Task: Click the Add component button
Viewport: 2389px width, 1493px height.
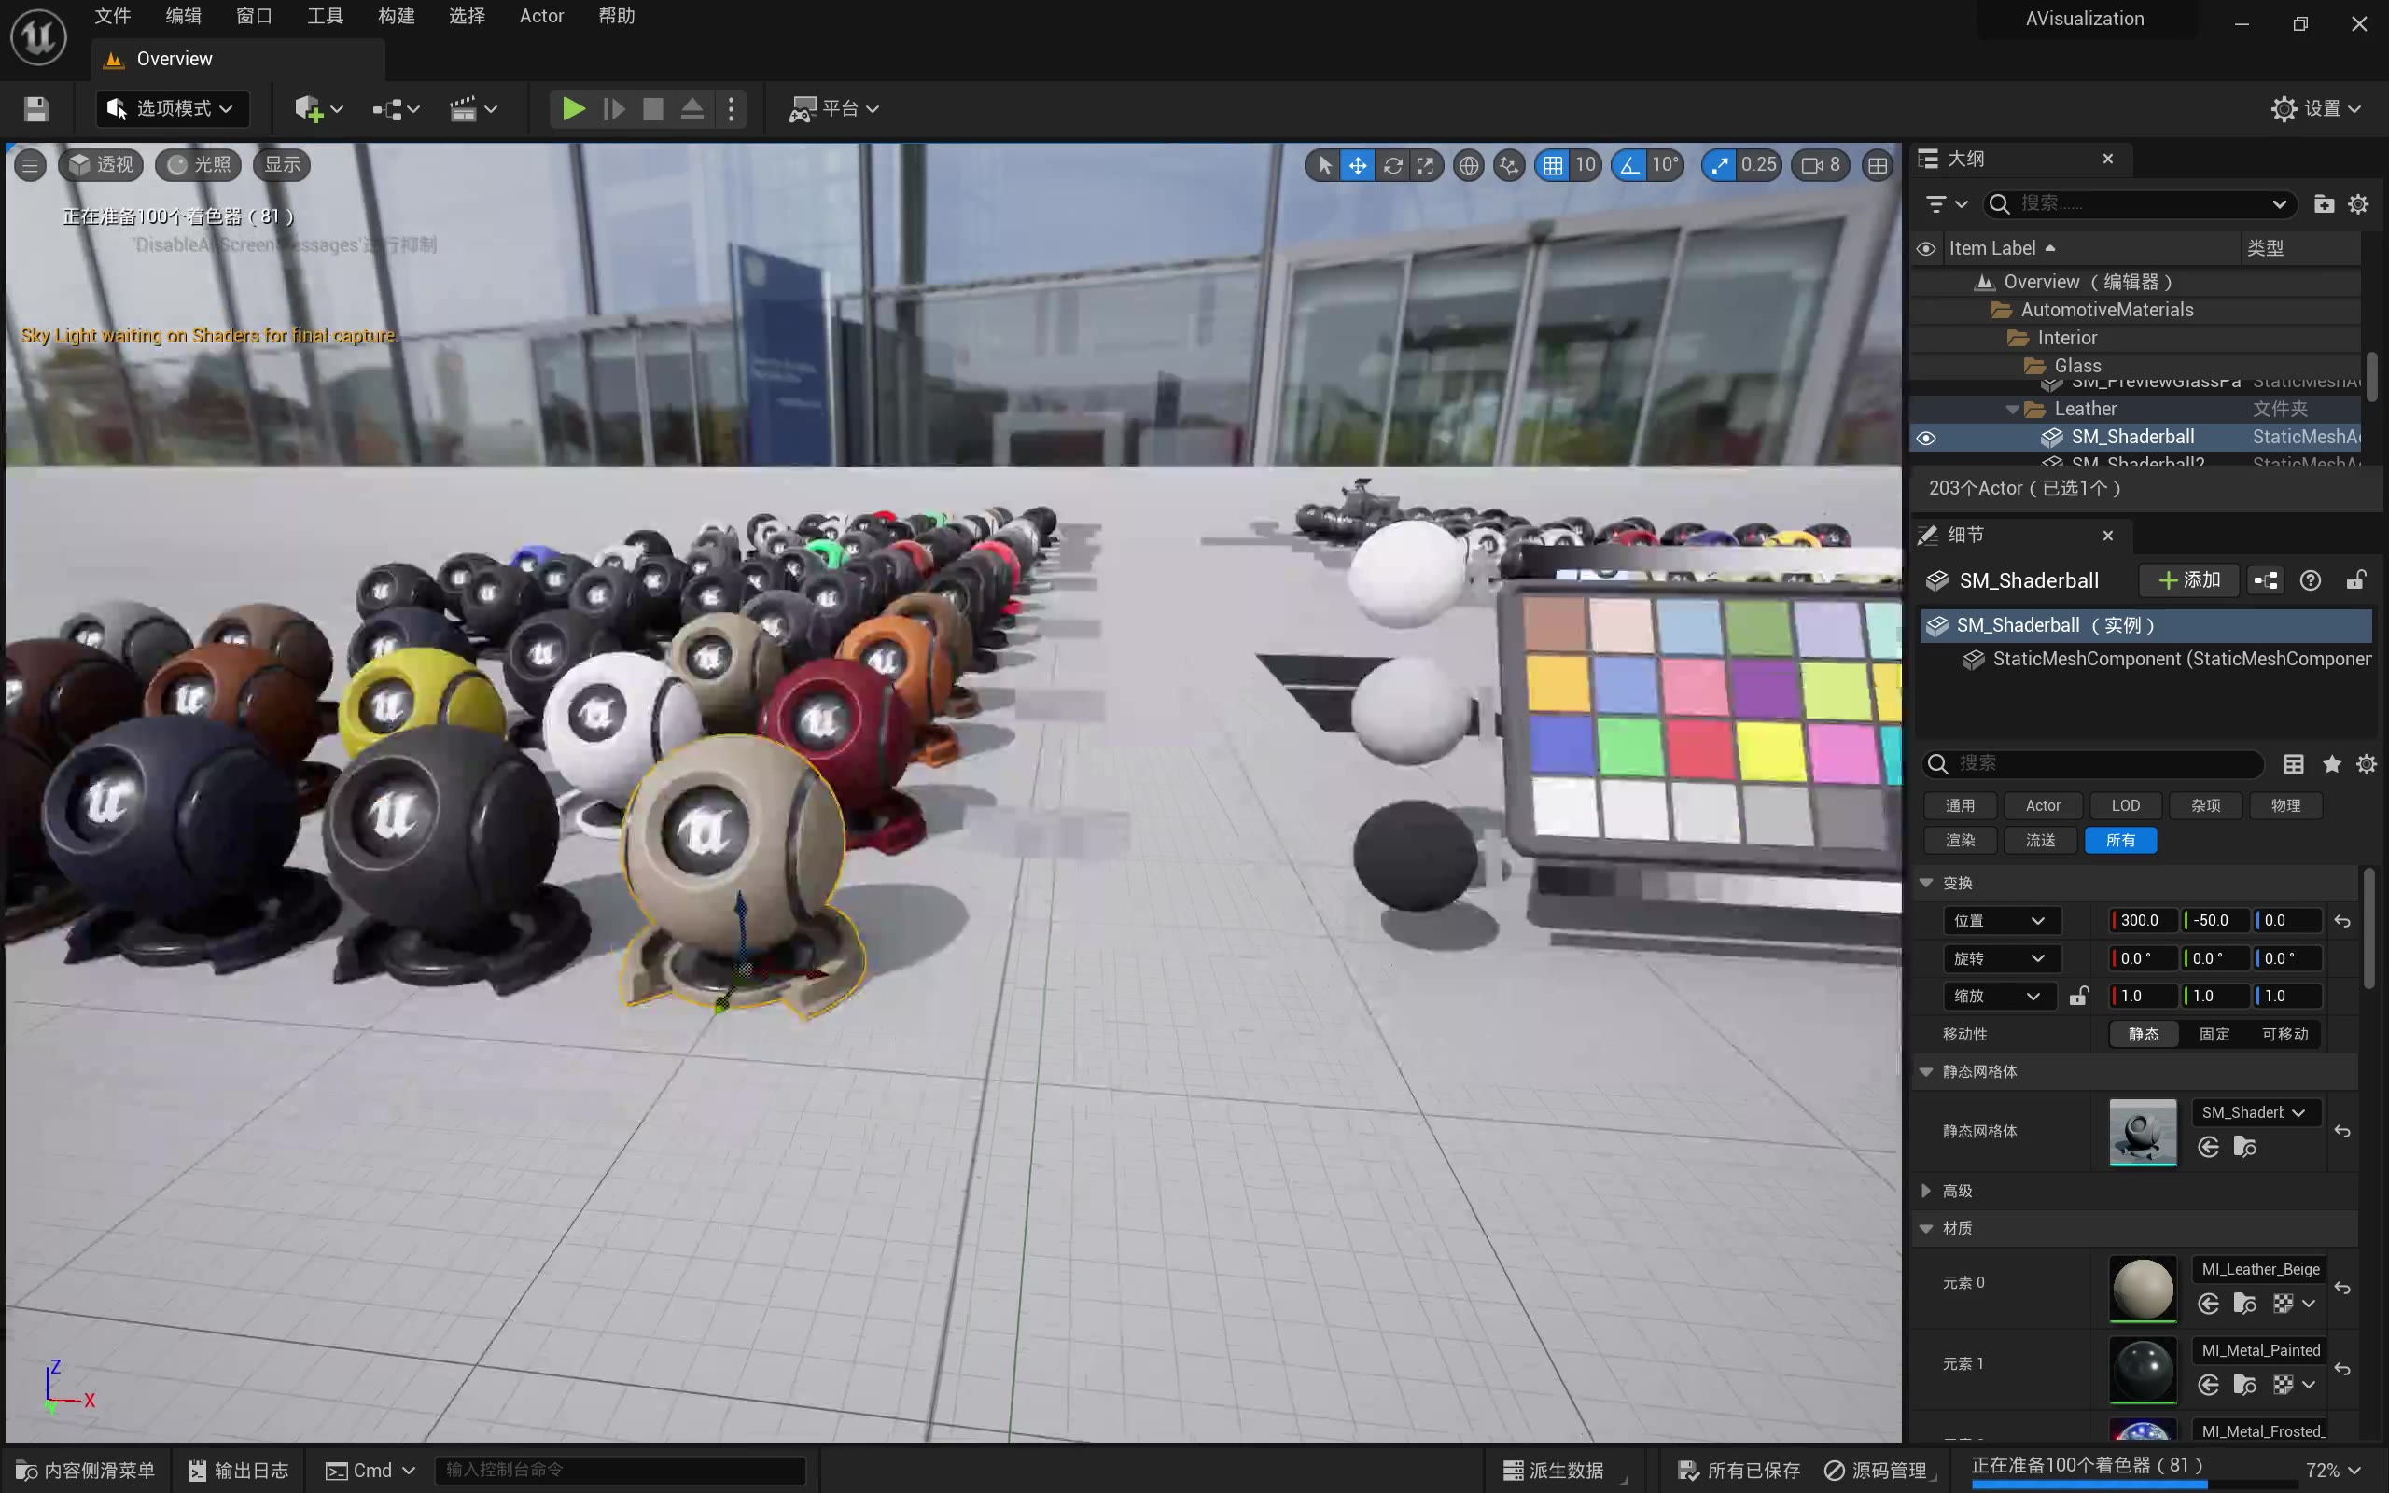Action: (2189, 580)
